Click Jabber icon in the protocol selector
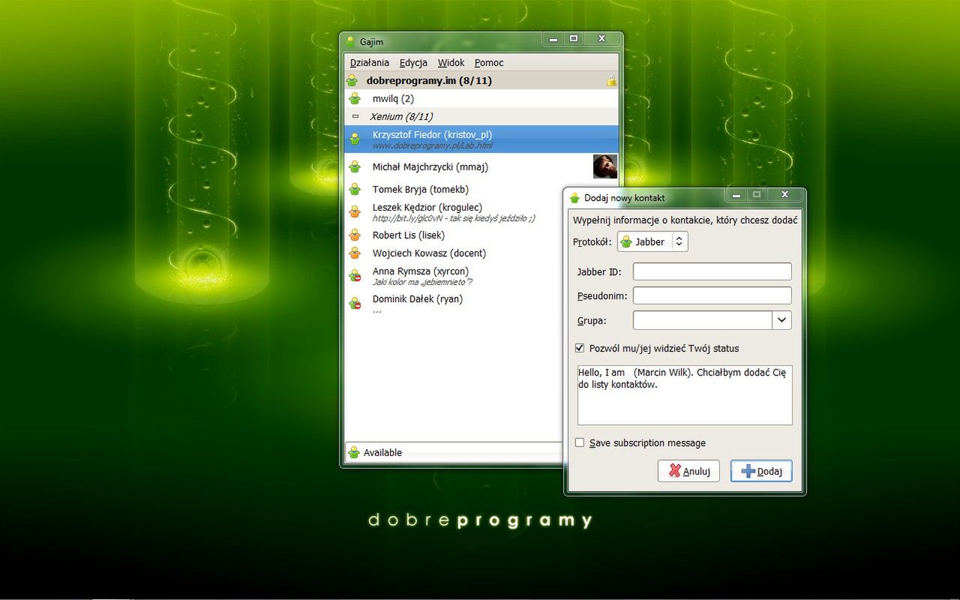This screenshot has width=960, height=600. coord(626,241)
